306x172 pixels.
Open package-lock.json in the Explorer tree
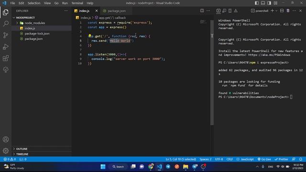click(42, 33)
